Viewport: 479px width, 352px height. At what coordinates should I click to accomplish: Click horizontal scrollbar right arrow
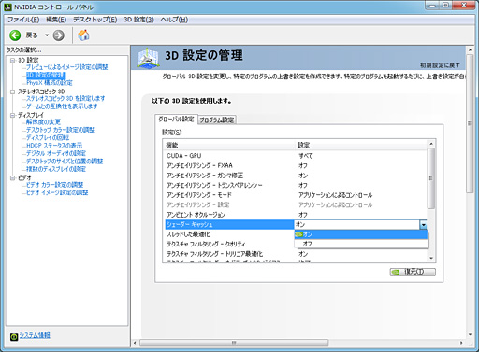461,343
